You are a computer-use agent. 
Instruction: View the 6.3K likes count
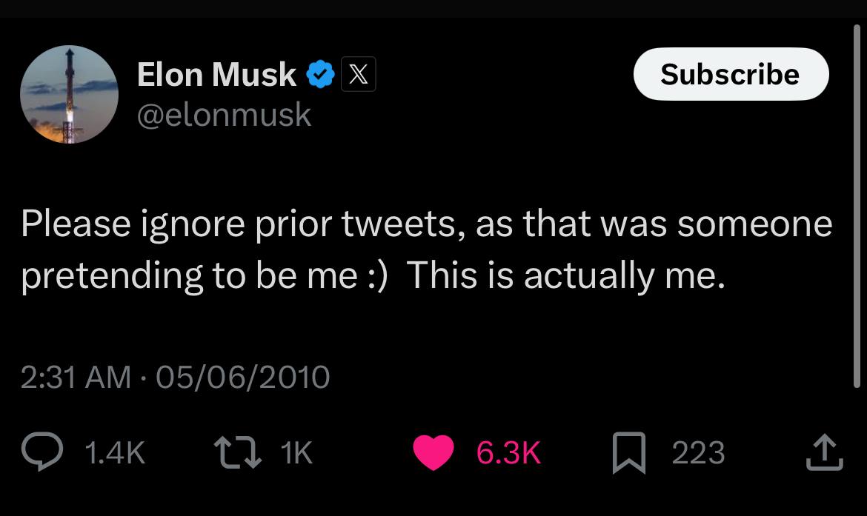point(508,452)
